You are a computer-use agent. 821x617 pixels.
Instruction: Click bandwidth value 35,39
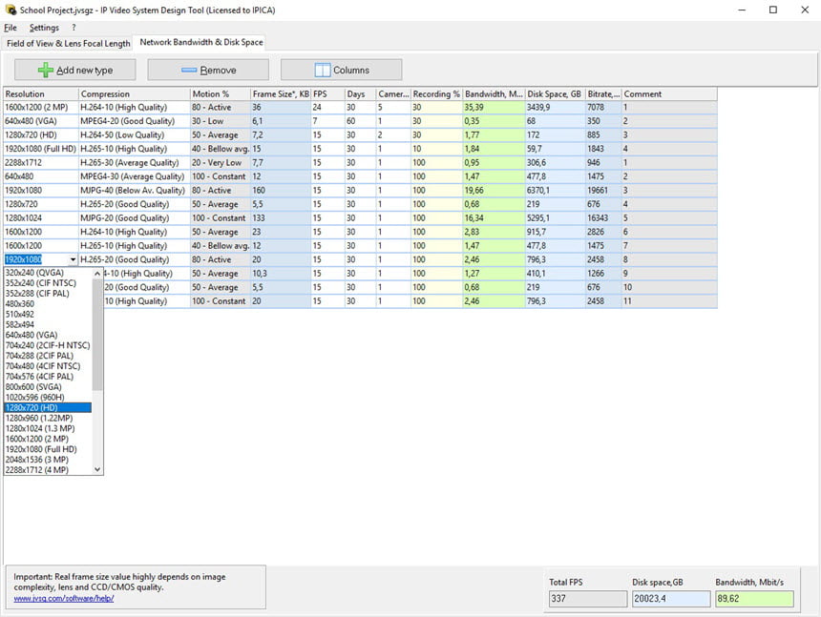click(494, 107)
